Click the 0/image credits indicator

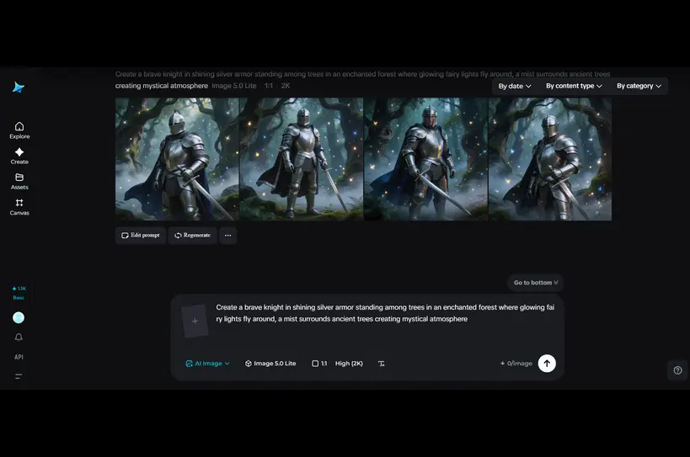coord(516,364)
